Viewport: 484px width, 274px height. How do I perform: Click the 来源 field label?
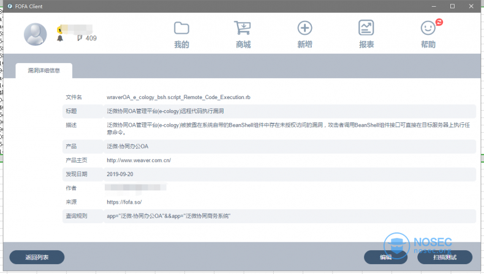pyautogui.click(x=71, y=202)
